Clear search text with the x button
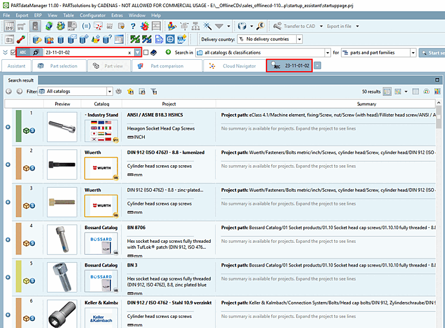The width and height of the screenshot is (445, 328). click(129, 53)
